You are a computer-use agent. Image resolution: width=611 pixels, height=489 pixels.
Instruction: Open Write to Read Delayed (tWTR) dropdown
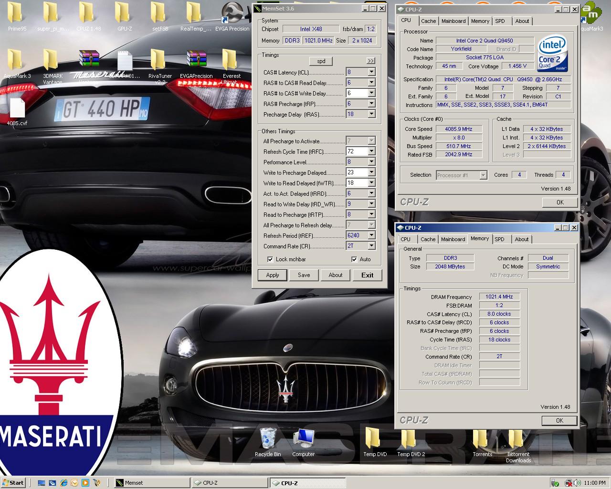tap(371, 183)
